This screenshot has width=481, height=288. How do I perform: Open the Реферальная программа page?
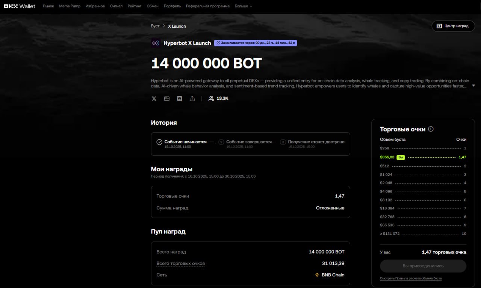click(207, 6)
